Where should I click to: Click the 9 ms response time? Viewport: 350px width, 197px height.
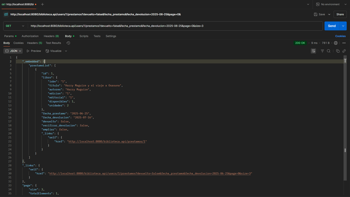[314, 43]
